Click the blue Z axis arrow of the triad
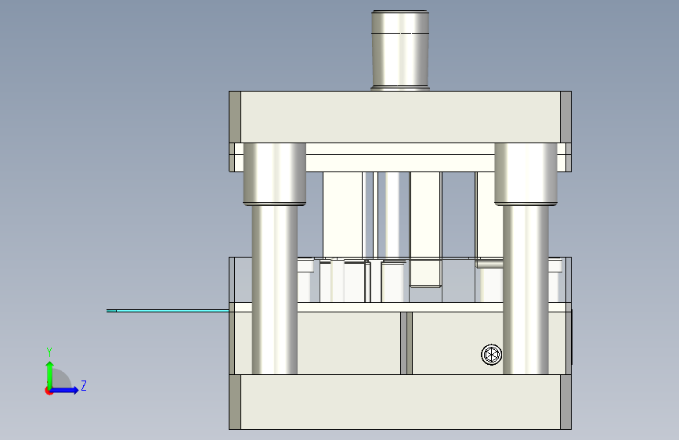Image resolution: width=679 pixels, height=440 pixels. [x=65, y=390]
